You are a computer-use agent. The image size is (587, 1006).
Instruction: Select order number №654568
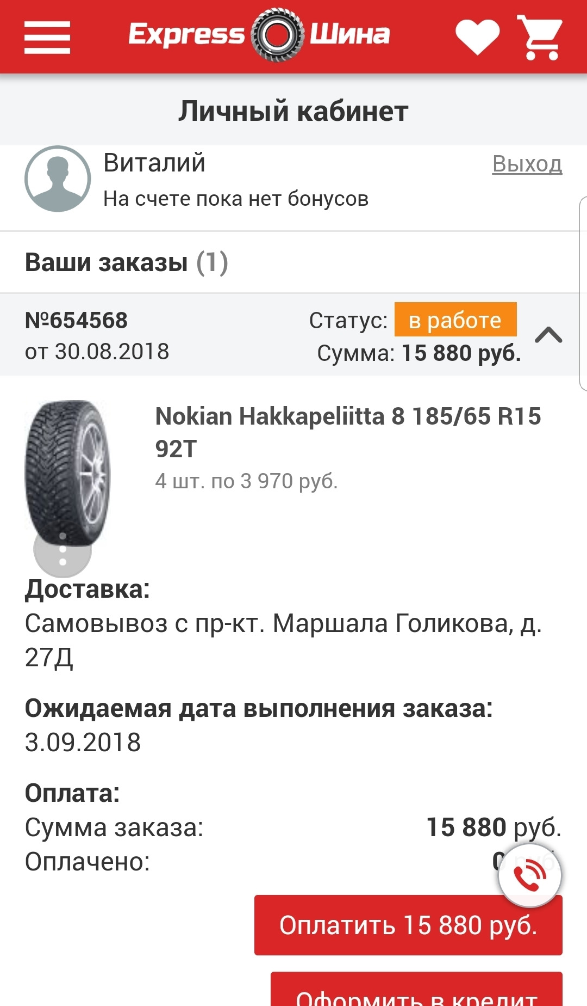pyautogui.click(x=77, y=320)
